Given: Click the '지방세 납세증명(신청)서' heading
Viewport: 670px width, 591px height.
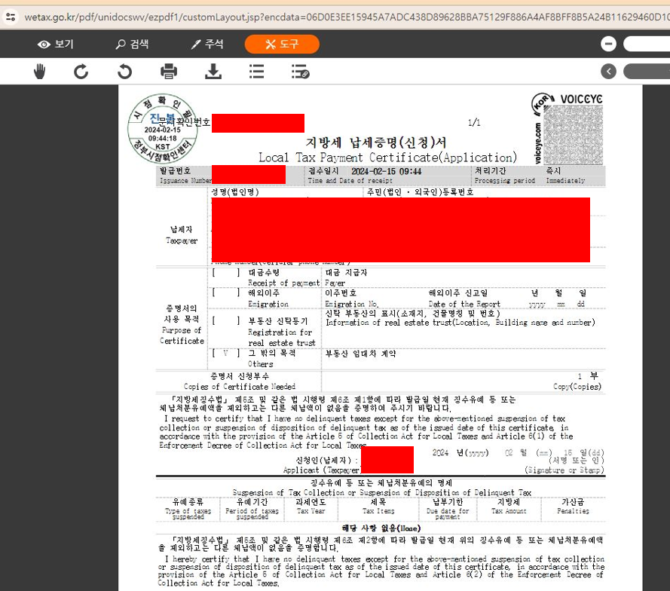Looking at the screenshot, I should [376, 142].
